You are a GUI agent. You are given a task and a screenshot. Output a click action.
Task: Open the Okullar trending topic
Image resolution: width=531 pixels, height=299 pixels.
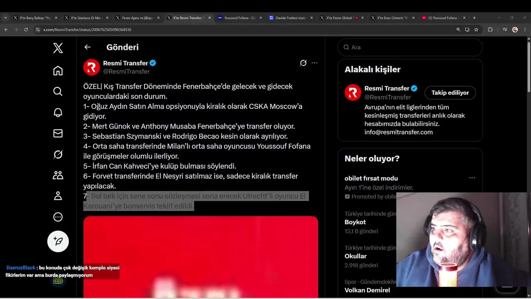pos(356,256)
